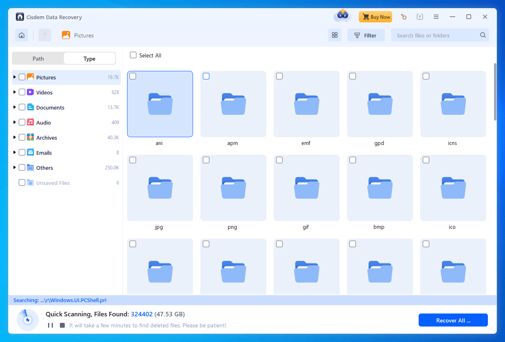Open the hamburger menu icon
The width and height of the screenshot is (505, 342).
point(436,17)
